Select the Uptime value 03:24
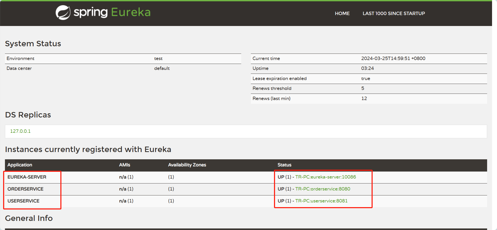The height and width of the screenshot is (230, 497). click(367, 68)
